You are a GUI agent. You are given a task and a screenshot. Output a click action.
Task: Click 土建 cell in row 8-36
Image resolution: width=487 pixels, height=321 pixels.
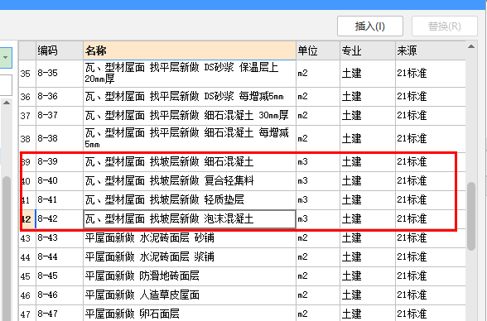click(x=368, y=97)
